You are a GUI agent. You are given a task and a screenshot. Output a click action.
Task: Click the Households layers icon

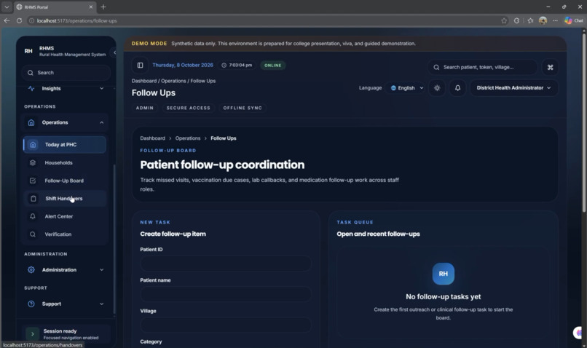(x=33, y=163)
